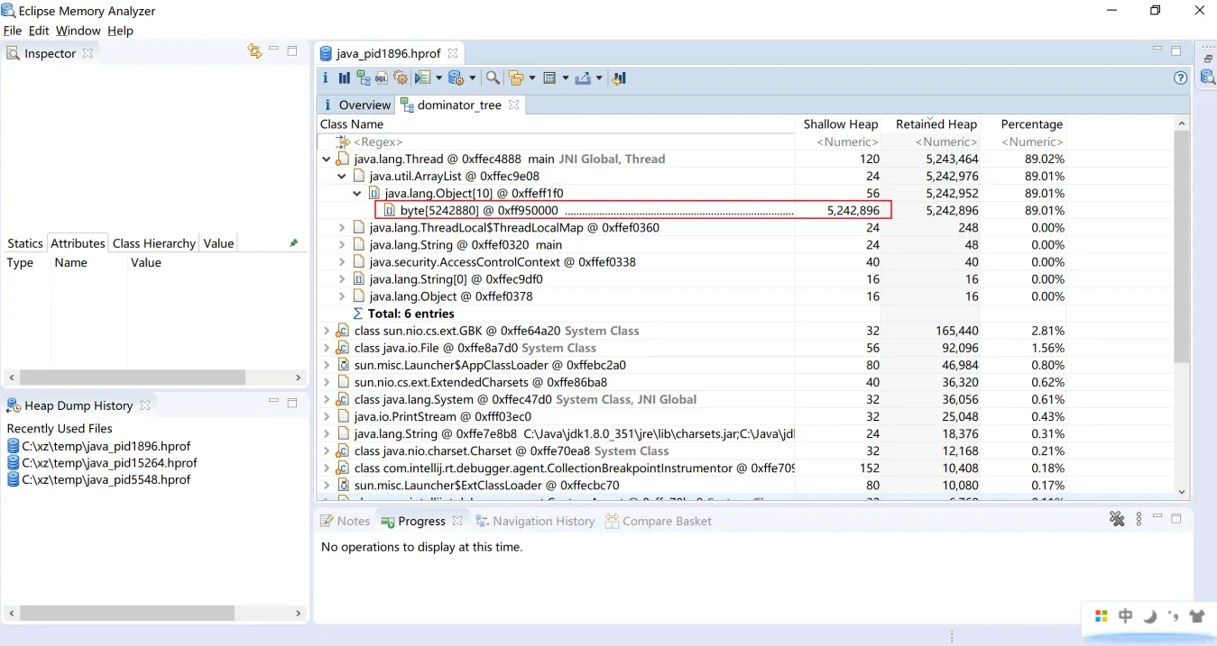
Task: Open the Progress view menu dots
Action: (x=1139, y=519)
